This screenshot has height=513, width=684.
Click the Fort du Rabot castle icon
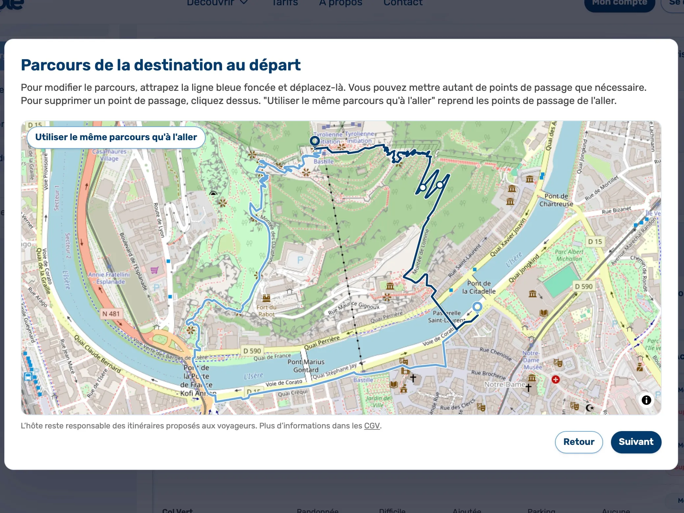(266, 298)
